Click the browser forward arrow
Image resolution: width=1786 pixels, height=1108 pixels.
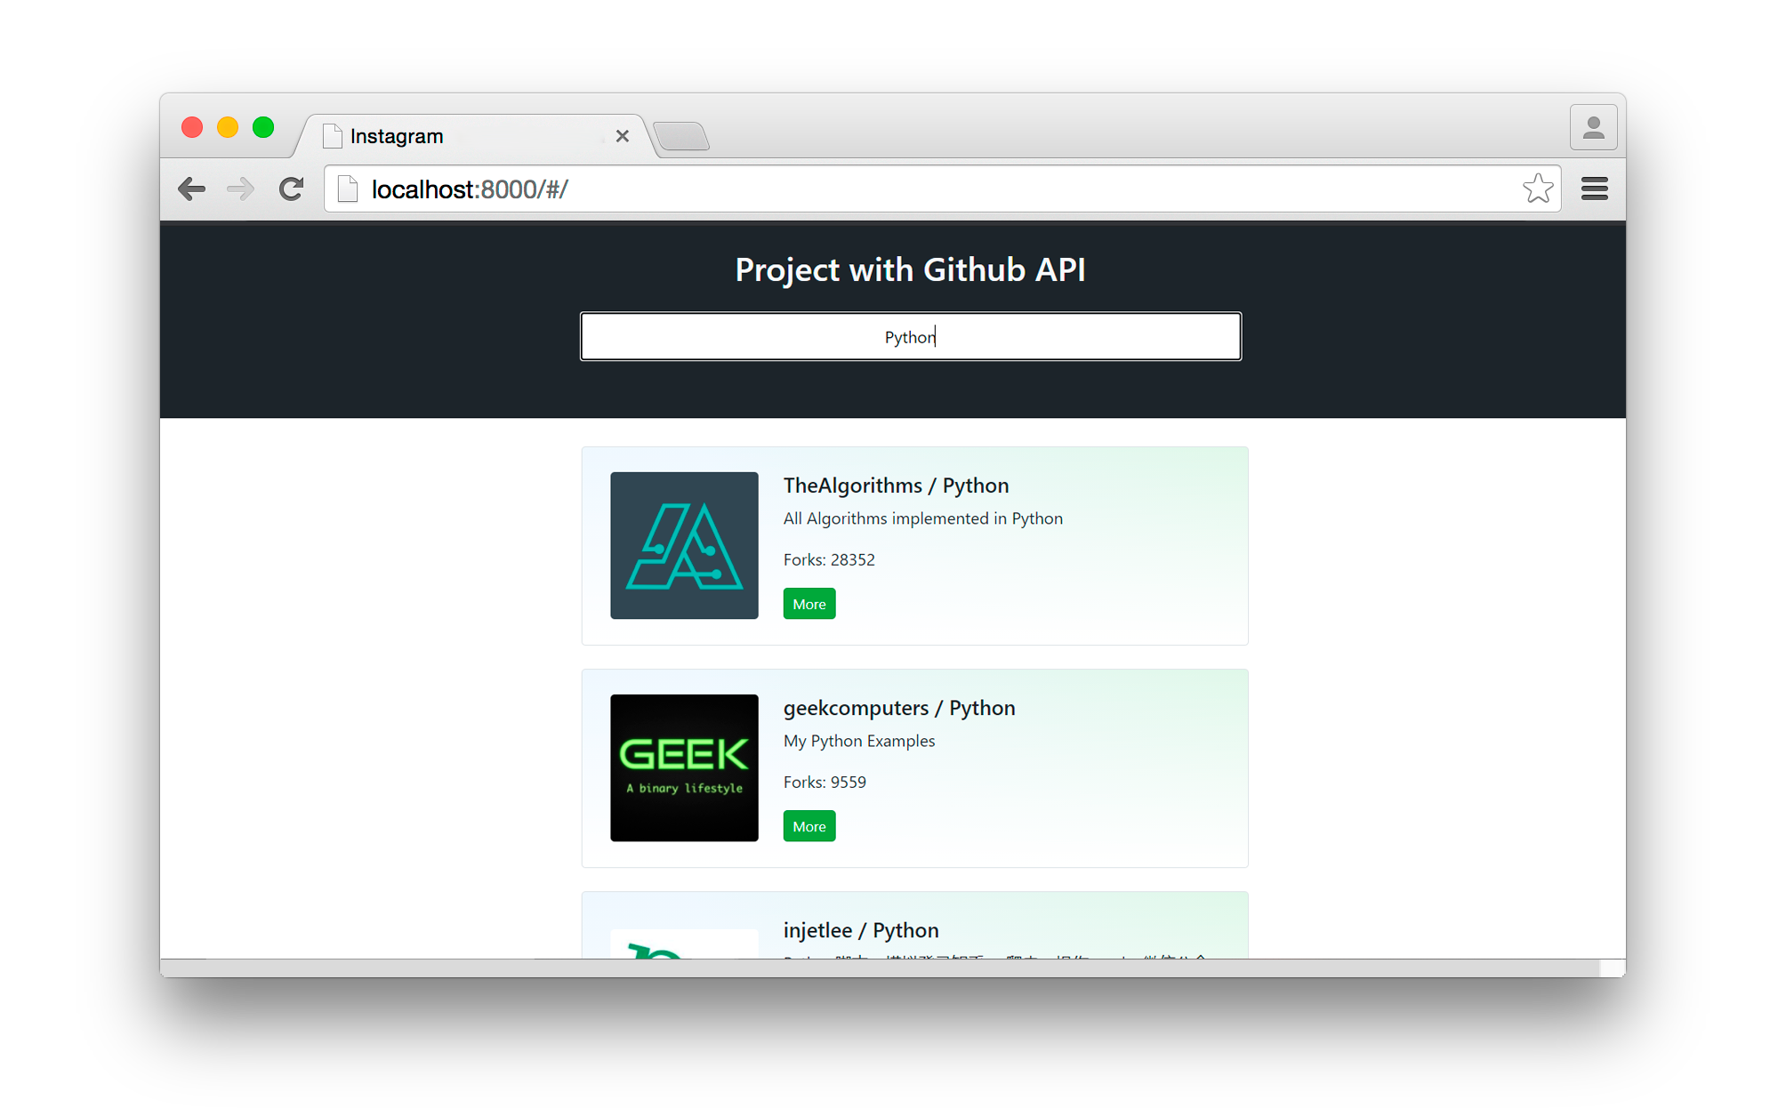tap(240, 189)
